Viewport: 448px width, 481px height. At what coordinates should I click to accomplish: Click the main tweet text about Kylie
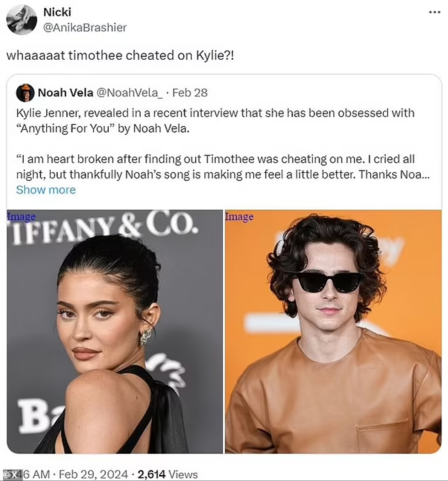(120, 55)
